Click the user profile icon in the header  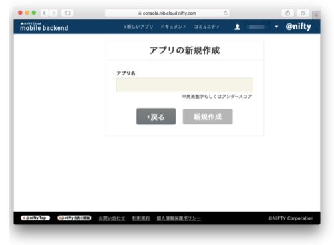point(238,27)
